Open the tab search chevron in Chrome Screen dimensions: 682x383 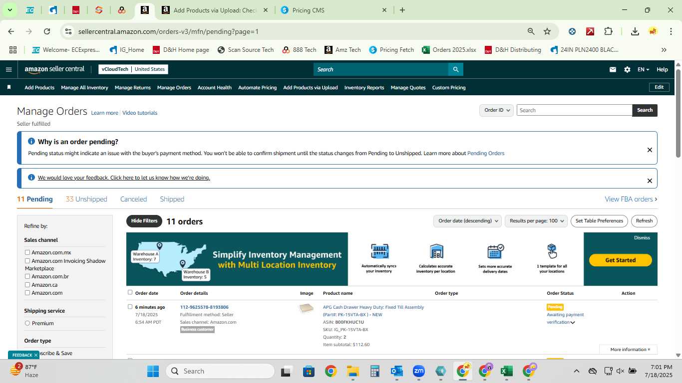(9, 10)
